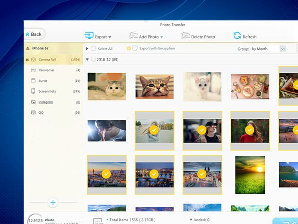Viewport: 298px width, 224px height.
Task: Go back using the Back button
Action: (x=33, y=34)
